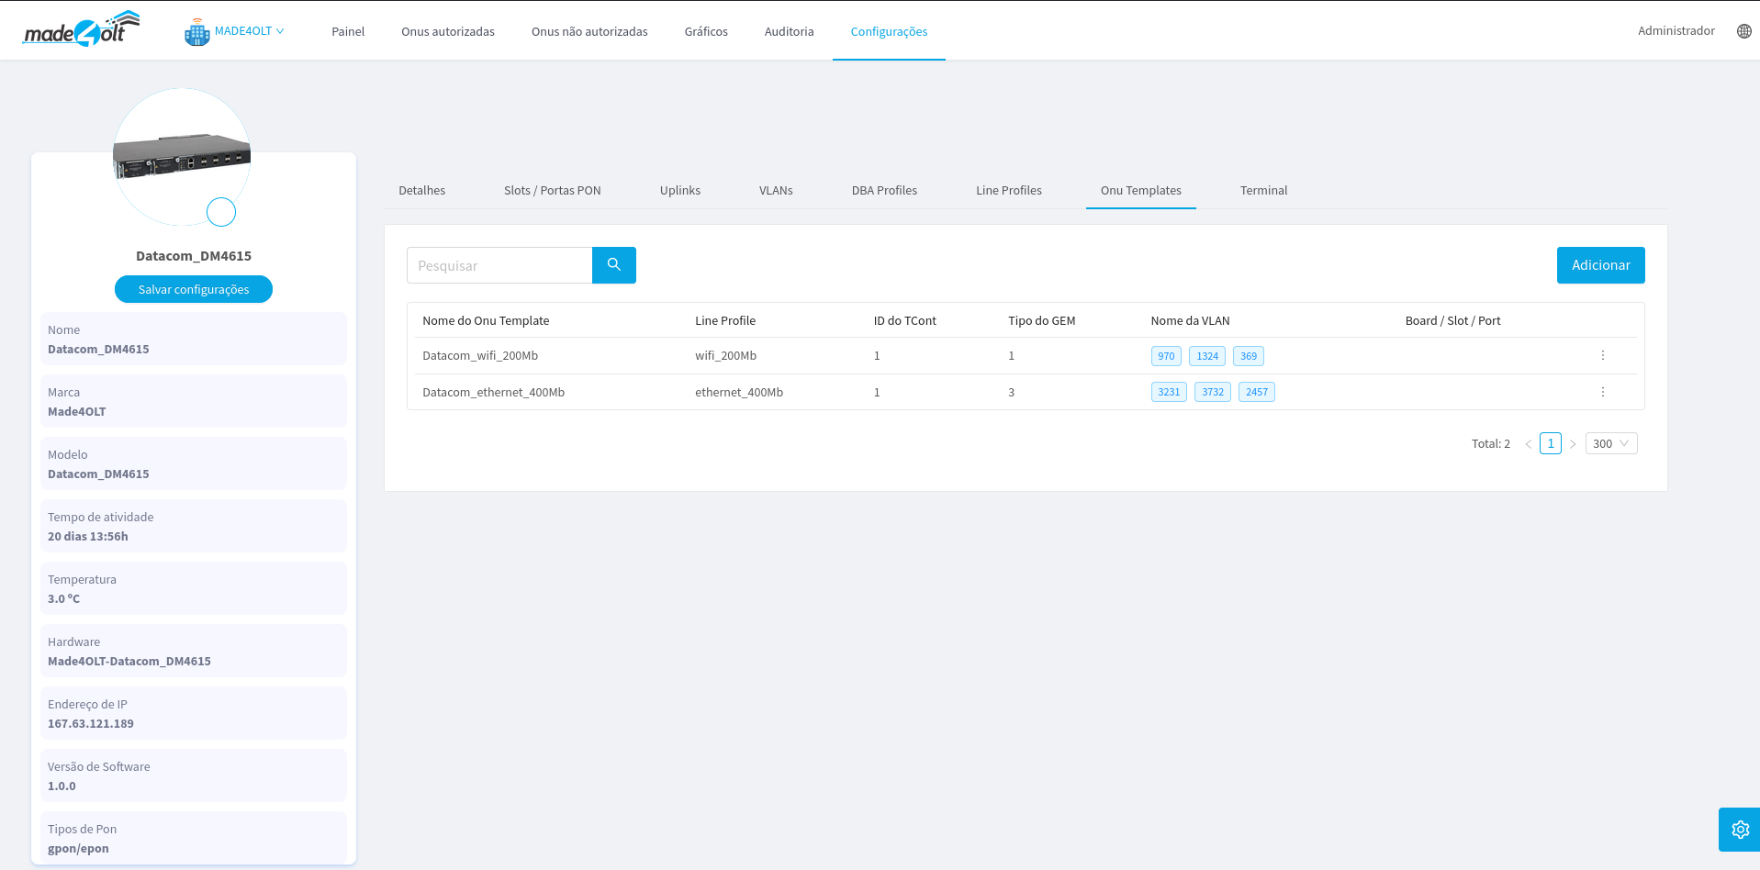Open actions menu for Datacom_wifi_200Mb row
This screenshot has height=870, width=1760.
click(1602, 356)
